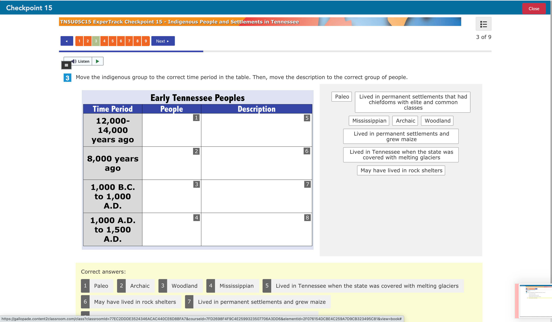Go to previous question arrow
This screenshot has height=322, width=552.
coord(67,41)
